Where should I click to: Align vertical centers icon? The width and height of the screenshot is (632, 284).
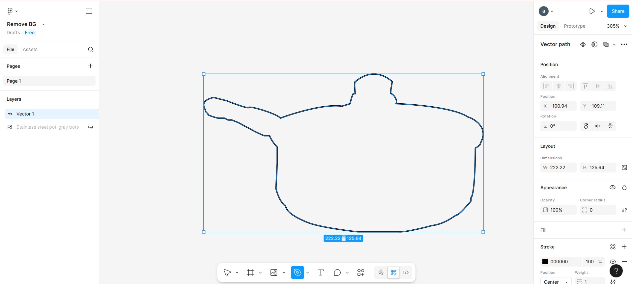598,86
